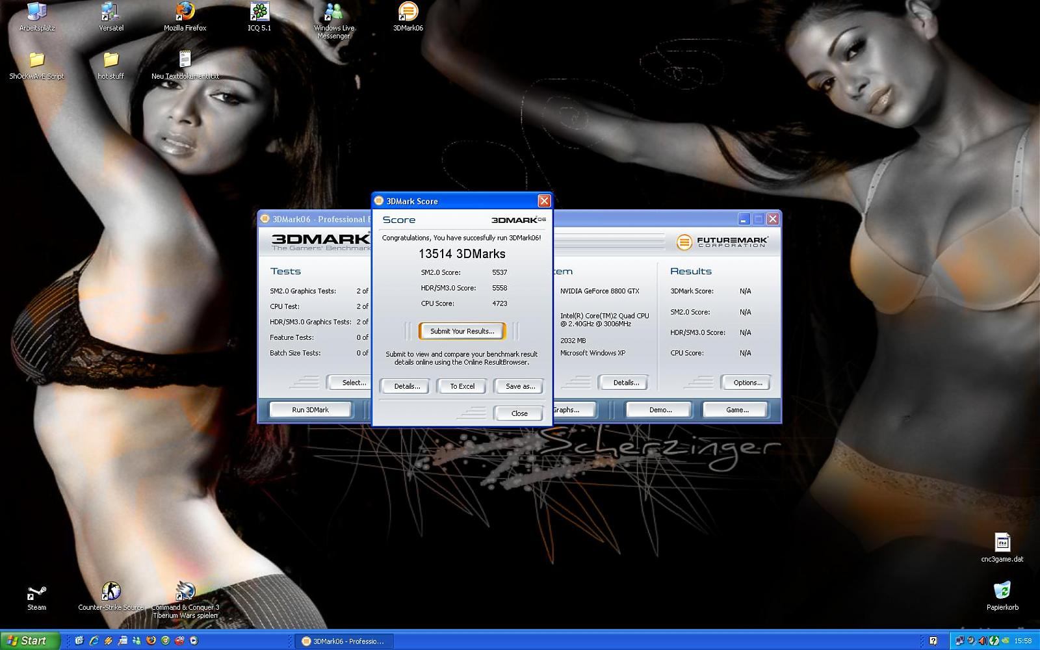Image resolution: width=1040 pixels, height=650 pixels.
Task: Click the green lightning bolt tray icon
Action: (x=994, y=641)
